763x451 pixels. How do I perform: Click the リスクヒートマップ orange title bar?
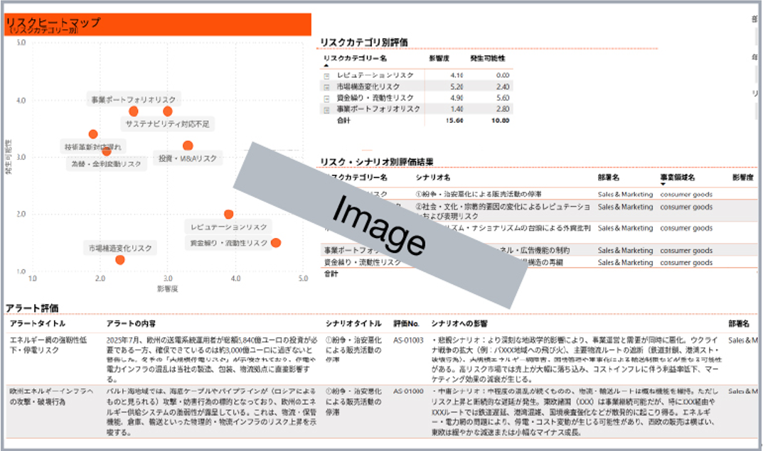coord(157,23)
